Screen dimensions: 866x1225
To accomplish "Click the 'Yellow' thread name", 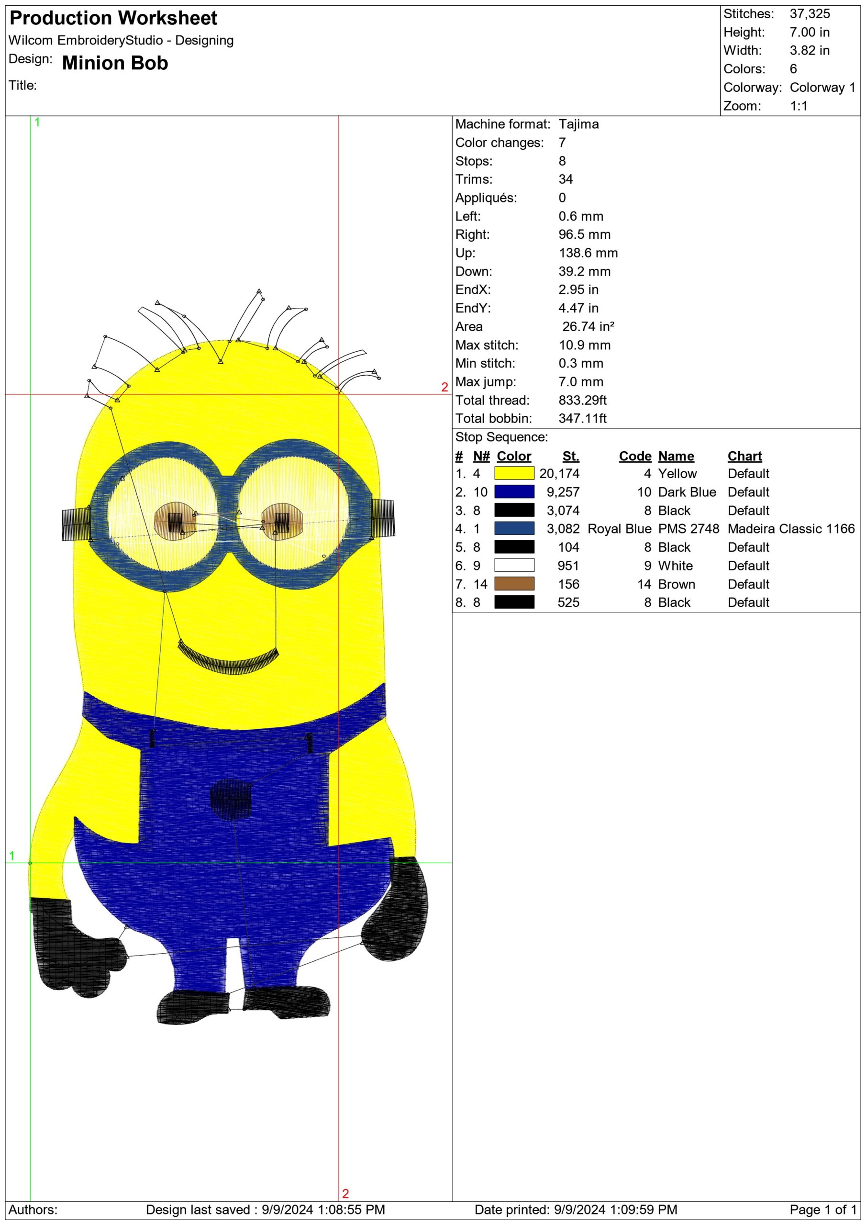I will [677, 473].
